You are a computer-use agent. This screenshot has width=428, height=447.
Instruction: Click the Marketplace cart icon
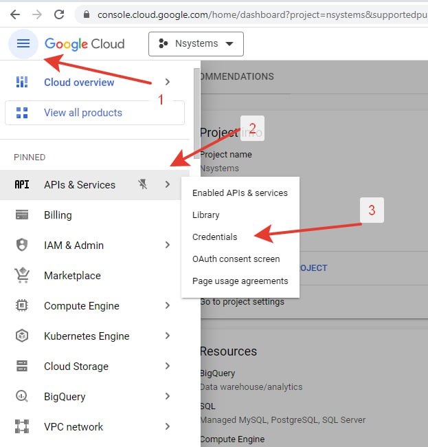22,275
